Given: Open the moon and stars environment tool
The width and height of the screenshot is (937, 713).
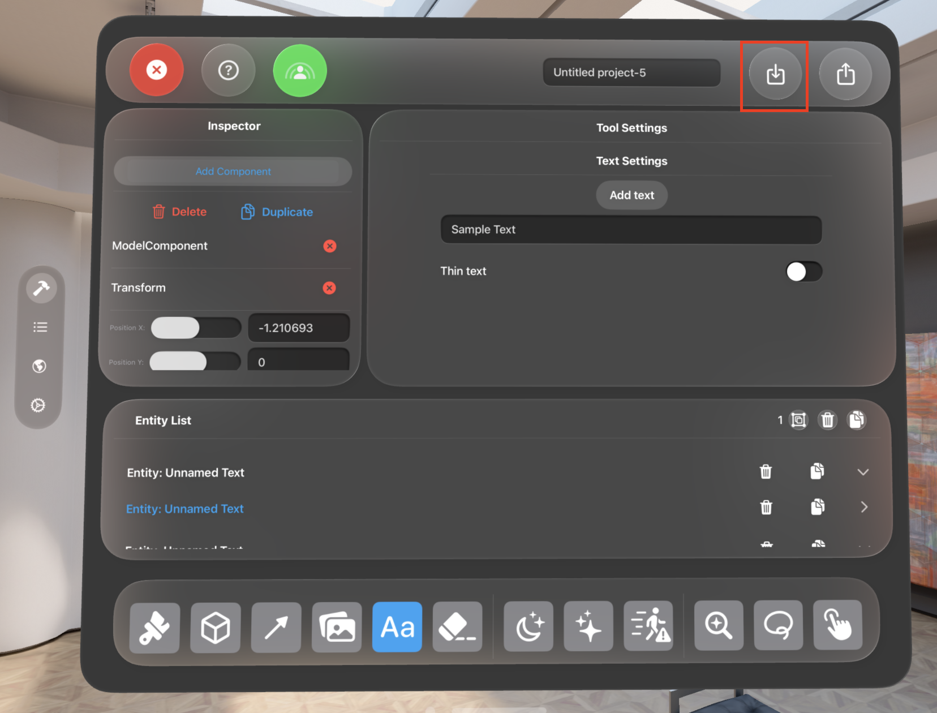Looking at the screenshot, I should coord(528,627).
